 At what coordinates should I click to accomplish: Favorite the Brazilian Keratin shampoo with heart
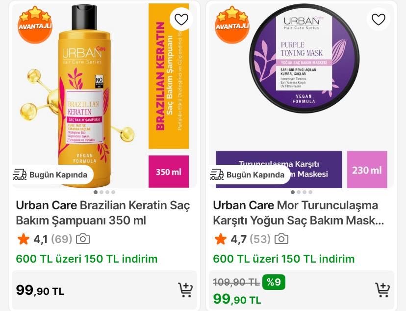tap(181, 20)
